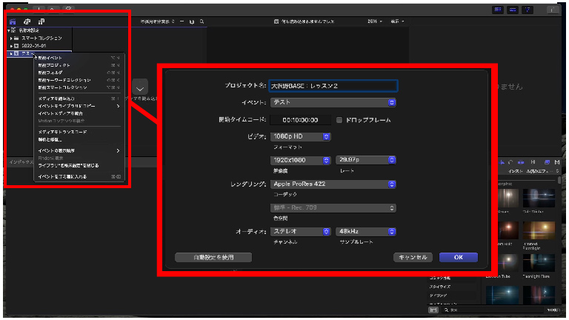The width and height of the screenshot is (569, 320).
Task: Open the clip filter popup in the browser bar
Action: pyautogui.click(x=158, y=21)
